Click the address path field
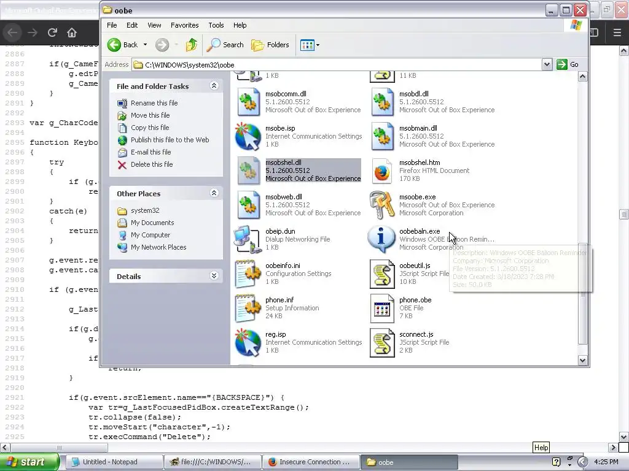Image resolution: width=629 pixels, height=471 pixels. (337, 64)
